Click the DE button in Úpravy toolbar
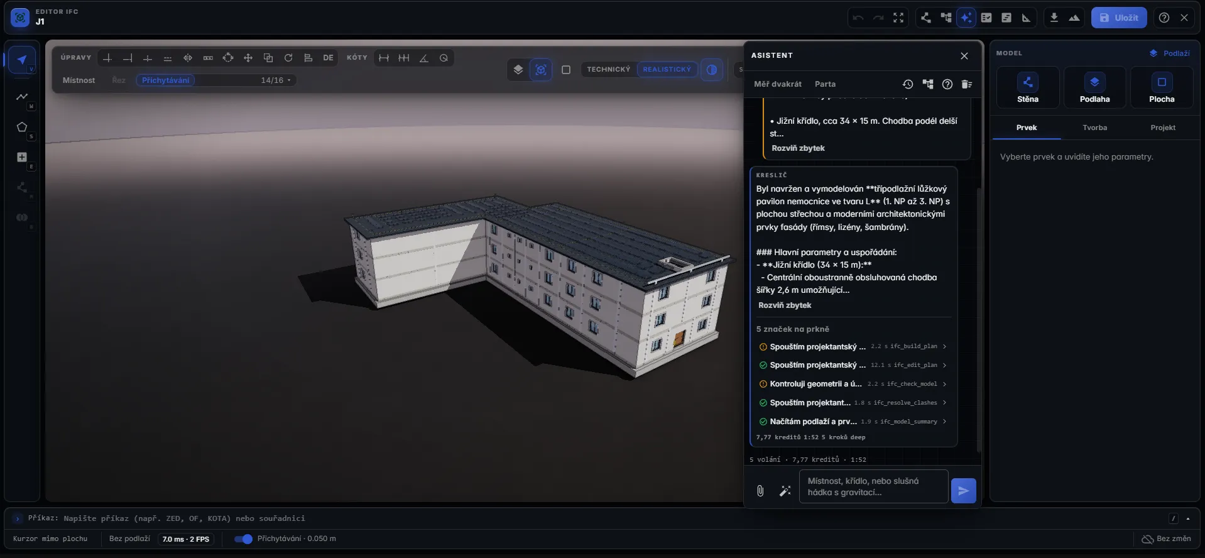This screenshot has height=558, width=1205. click(328, 58)
